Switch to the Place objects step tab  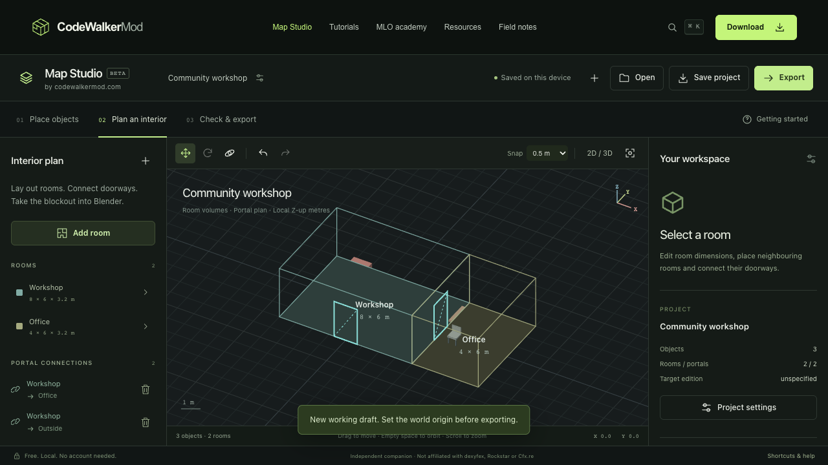pos(47,119)
